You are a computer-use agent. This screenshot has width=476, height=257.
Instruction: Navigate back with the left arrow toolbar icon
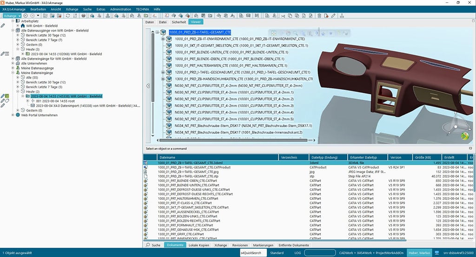pos(26,16)
